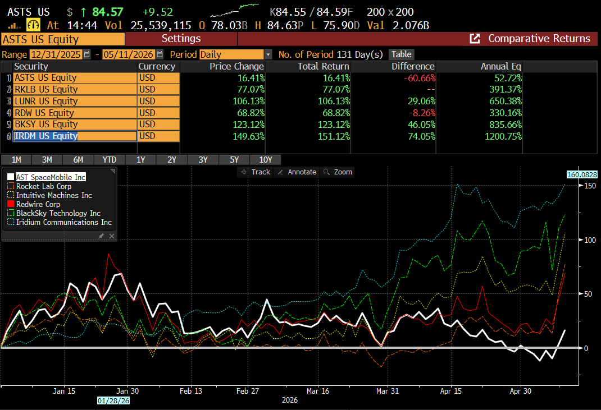
Task: Select the 2Y range tab
Action: (x=172, y=160)
